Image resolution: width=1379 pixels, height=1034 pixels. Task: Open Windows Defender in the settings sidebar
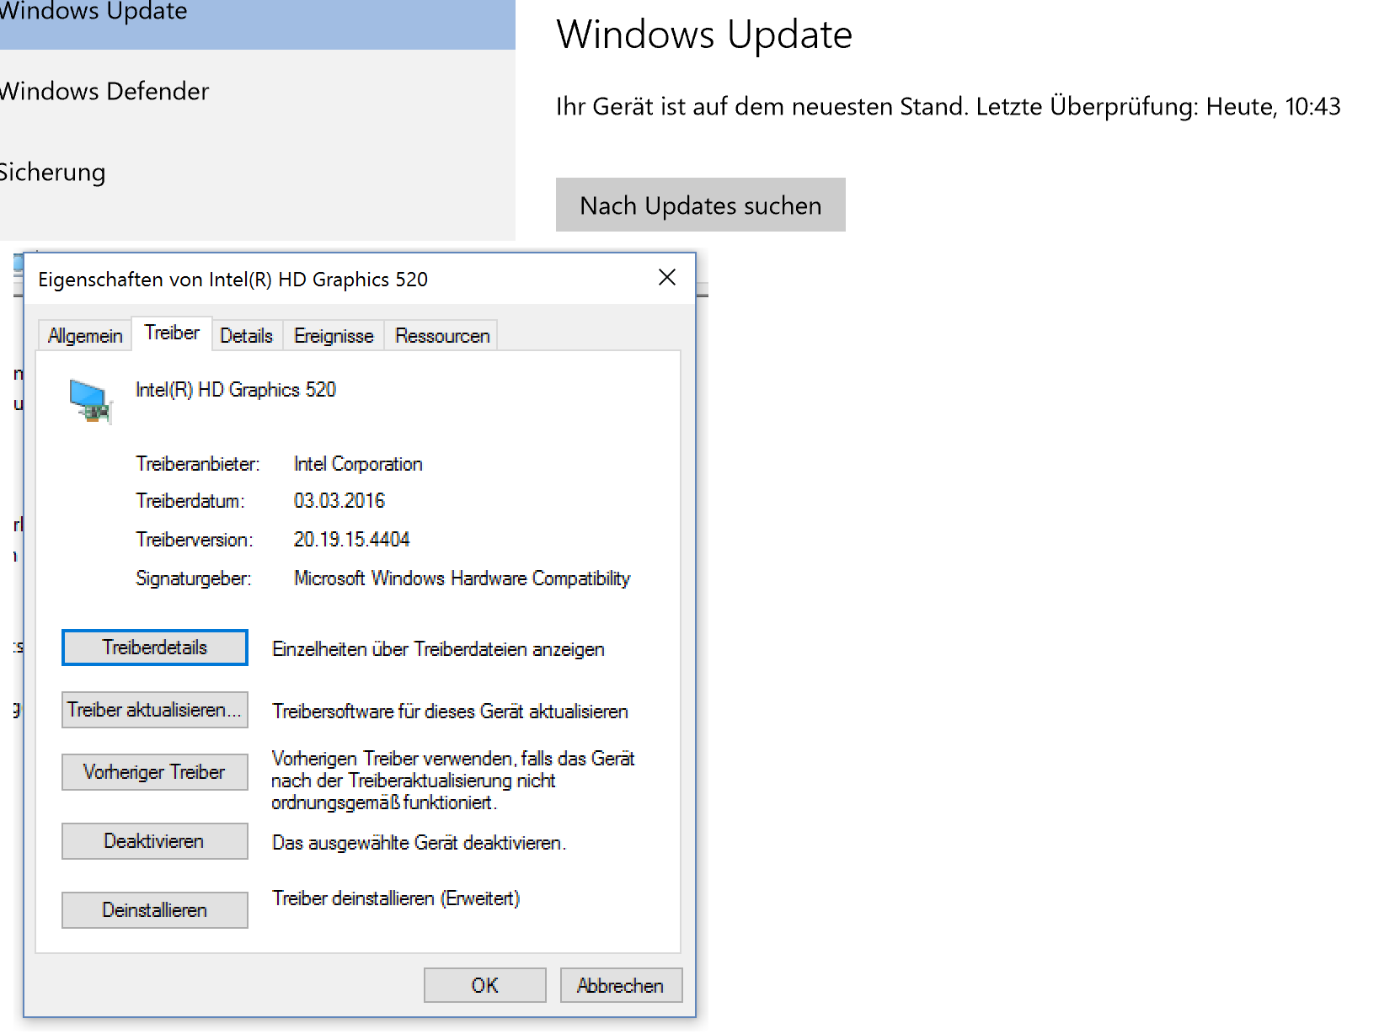pos(258,91)
